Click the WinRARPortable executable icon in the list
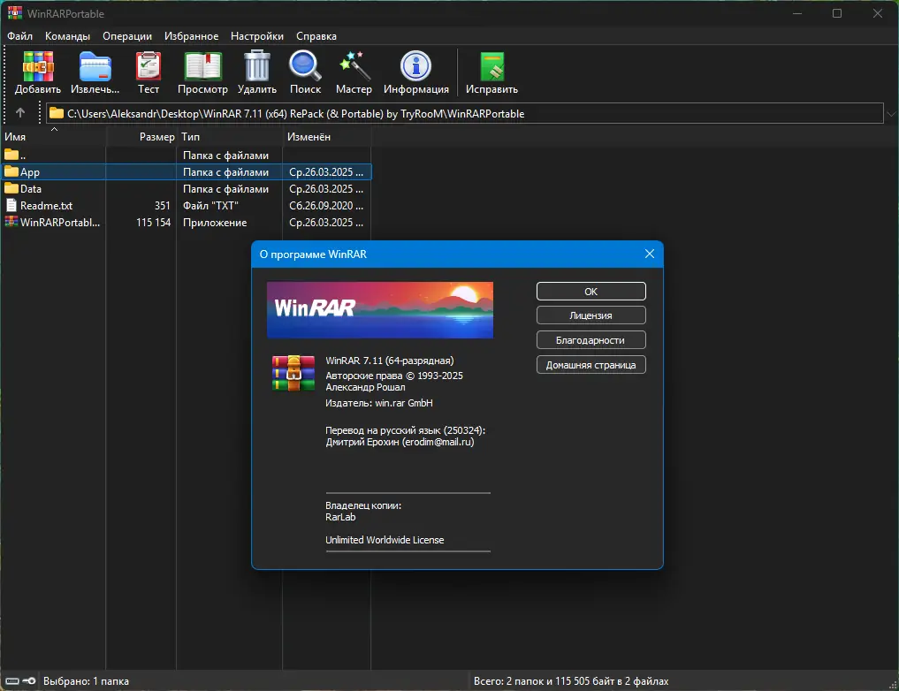This screenshot has height=691, width=899. pos(11,222)
